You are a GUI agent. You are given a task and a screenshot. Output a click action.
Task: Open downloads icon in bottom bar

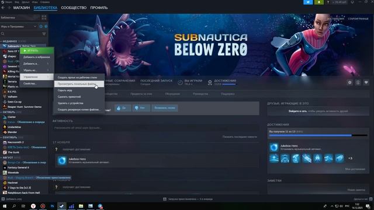point(165,199)
